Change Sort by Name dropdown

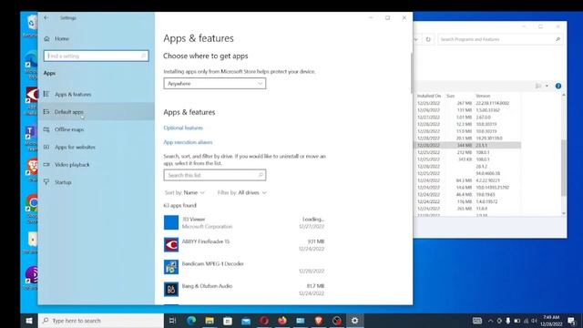pyautogui.click(x=185, y=192)
